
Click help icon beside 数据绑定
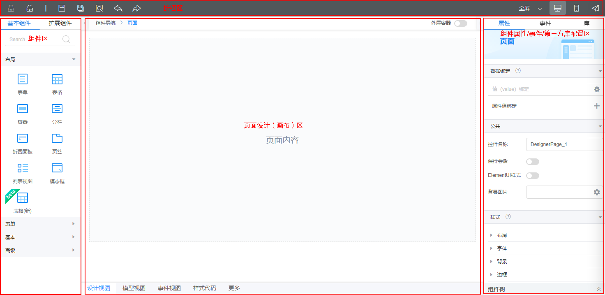518,71
